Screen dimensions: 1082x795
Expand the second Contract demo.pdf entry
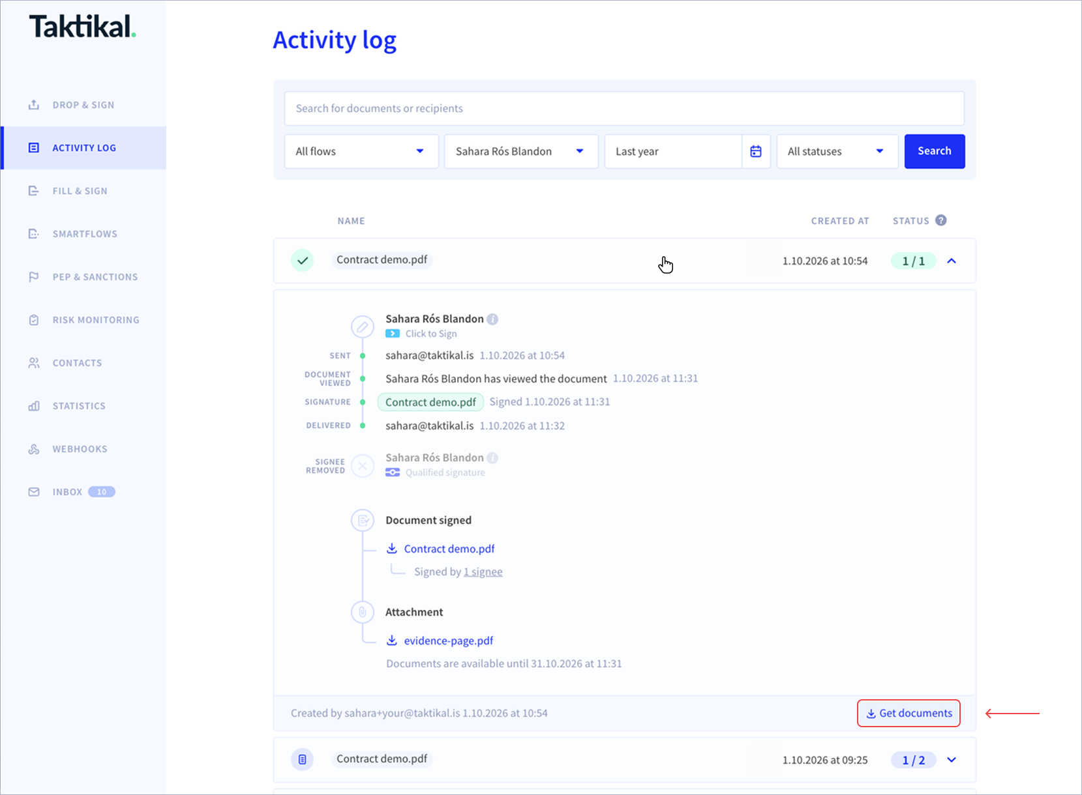tap(952, 760)
